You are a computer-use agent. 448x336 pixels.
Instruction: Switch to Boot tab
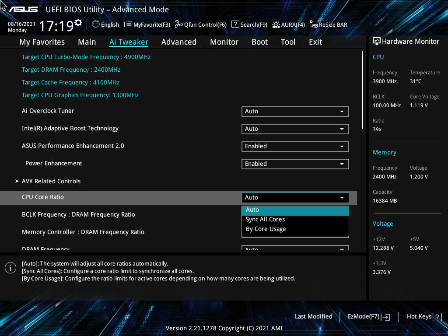pos(259,42)
